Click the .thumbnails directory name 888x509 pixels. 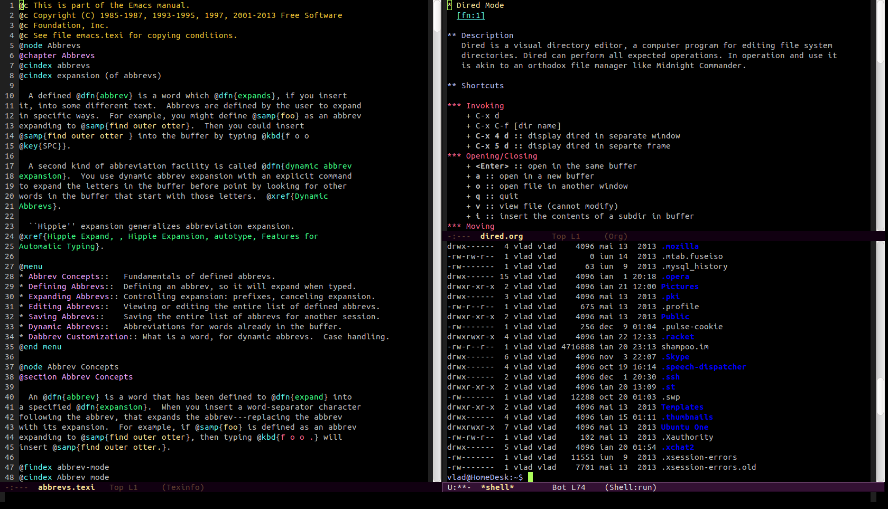tap(687, 417)
